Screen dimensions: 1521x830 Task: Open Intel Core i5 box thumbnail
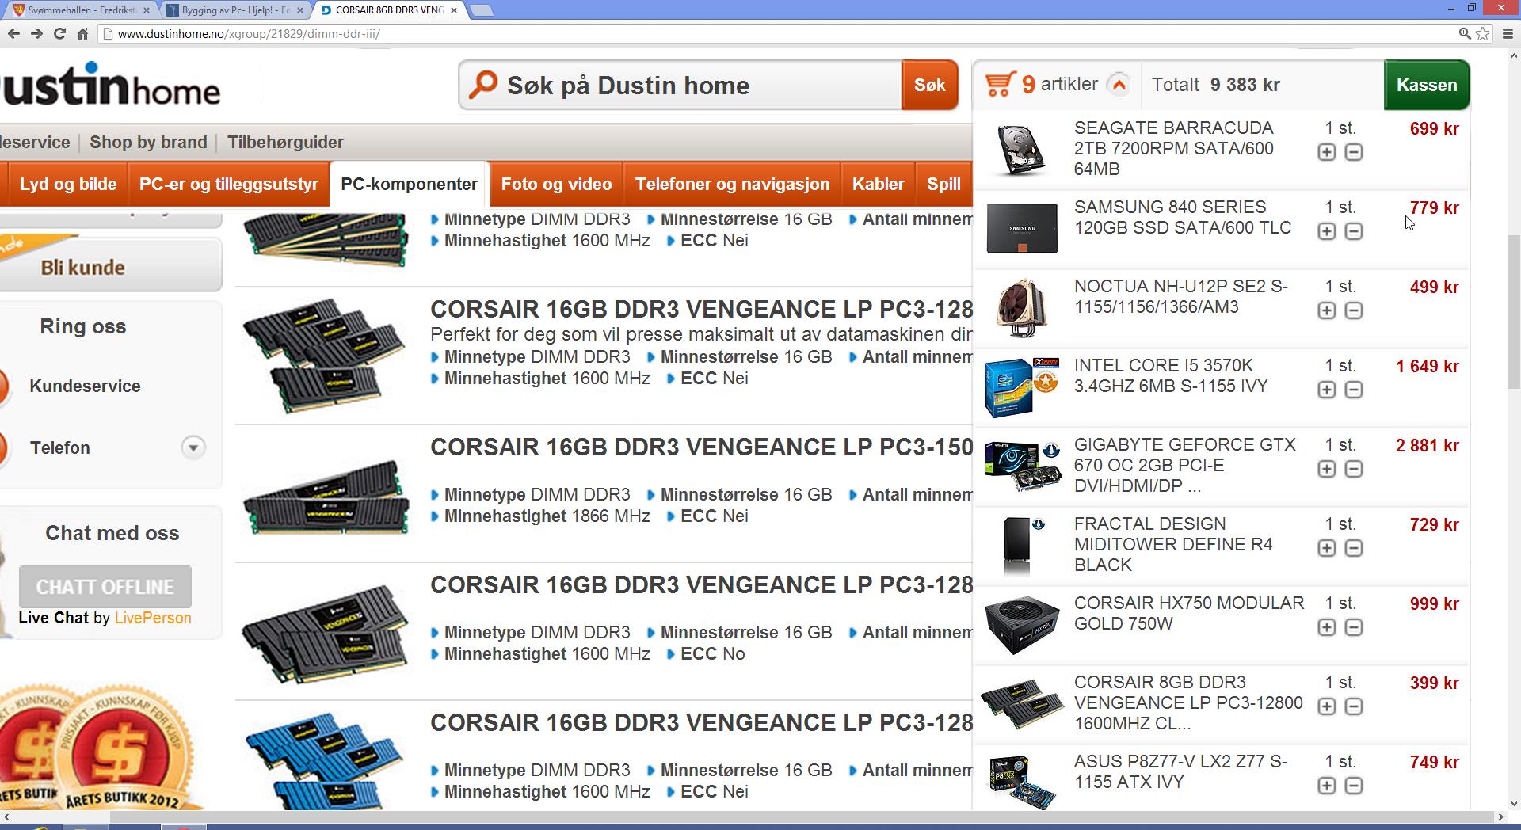pos(1022,387)
